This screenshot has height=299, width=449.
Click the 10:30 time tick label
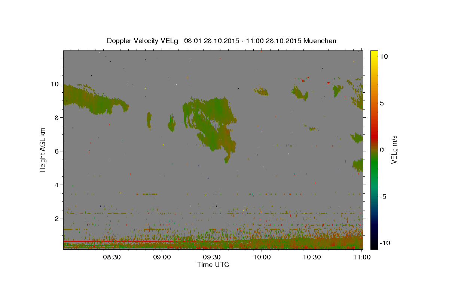[x=312, y=257]
